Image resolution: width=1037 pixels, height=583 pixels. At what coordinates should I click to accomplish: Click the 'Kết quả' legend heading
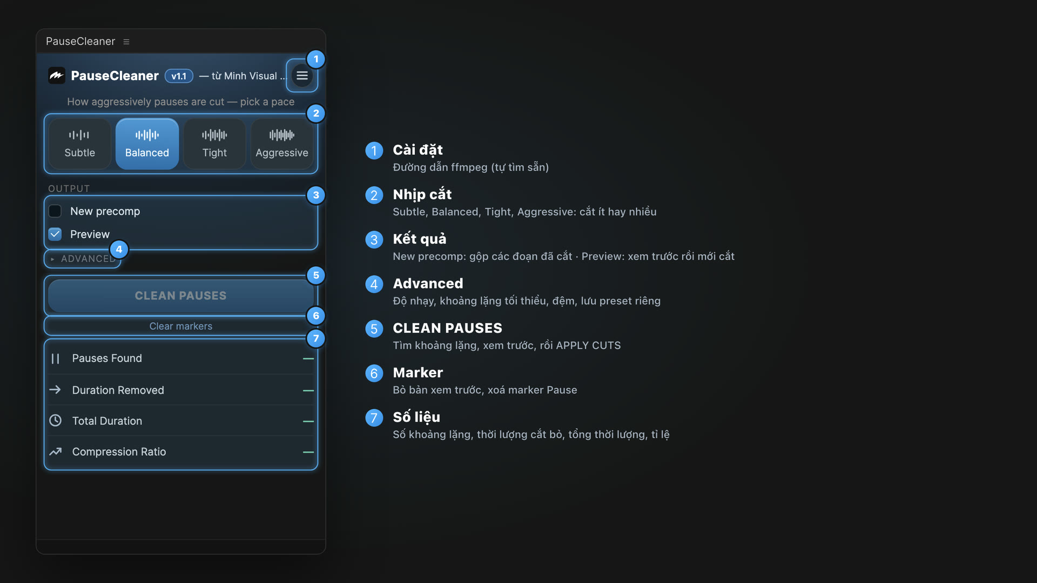tap(420, 239)
